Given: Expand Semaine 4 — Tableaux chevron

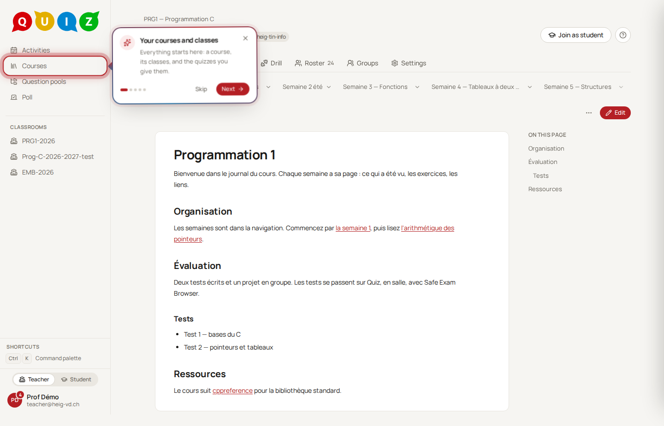Looking at the screenshot, I should click(x=530, y=87).
